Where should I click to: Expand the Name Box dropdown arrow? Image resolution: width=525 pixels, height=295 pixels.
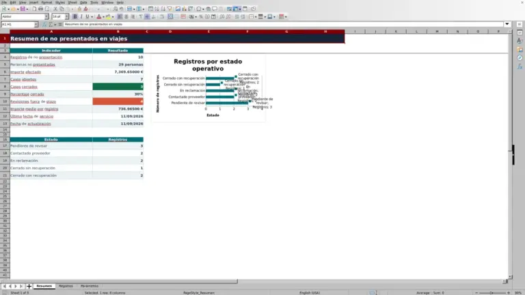pos(36,24)
